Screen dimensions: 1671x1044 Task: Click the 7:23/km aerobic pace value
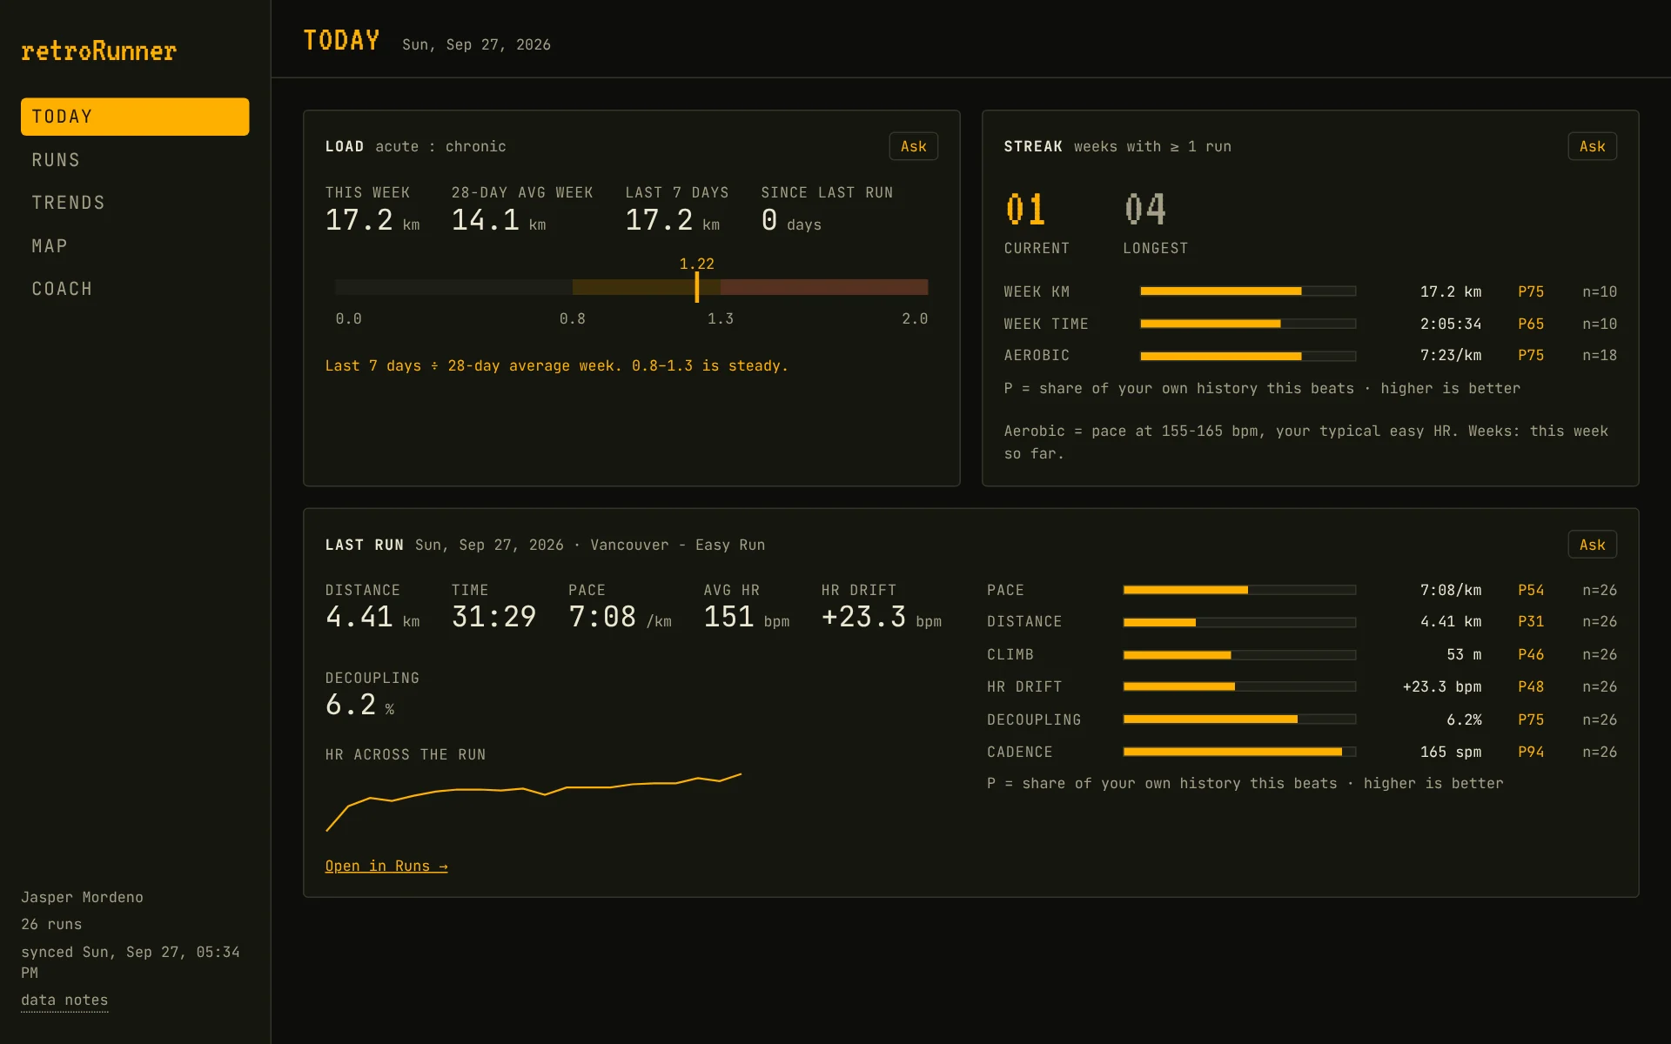pos(1451,355)
